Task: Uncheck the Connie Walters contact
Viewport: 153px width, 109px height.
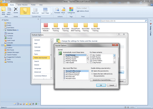Action: 91,61
